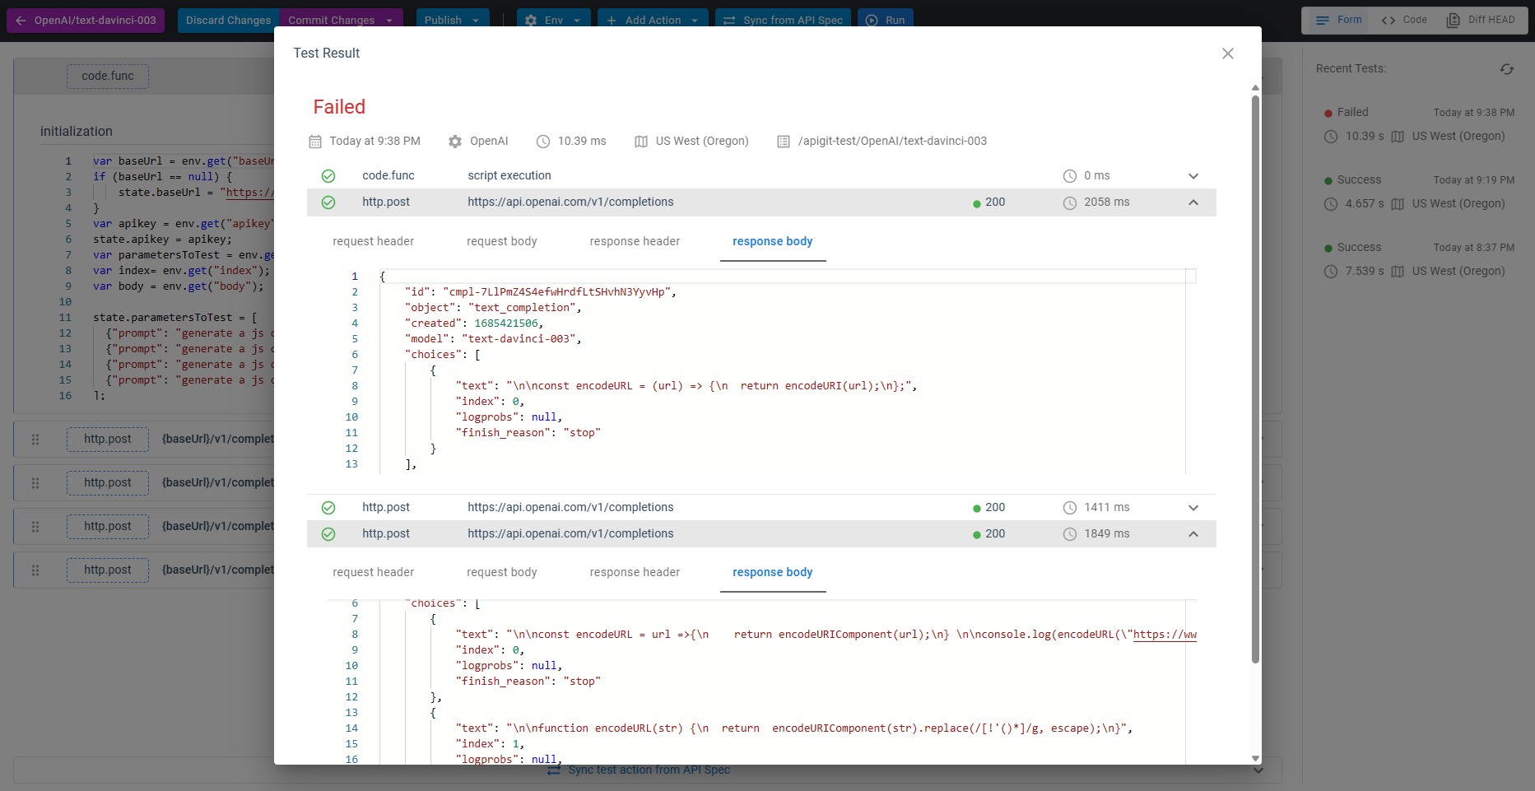Open the Publish dropdown menu

(x=476, y=21)
